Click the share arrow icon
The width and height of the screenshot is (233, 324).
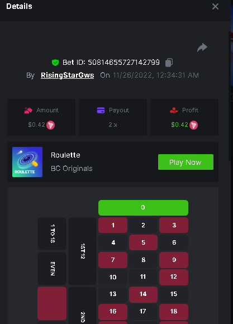[x=202, y=47]
